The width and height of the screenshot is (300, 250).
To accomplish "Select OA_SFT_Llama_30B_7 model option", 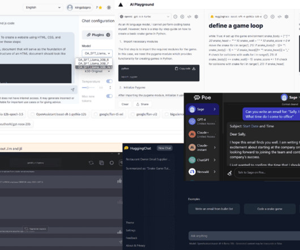I will coord(93,63).
